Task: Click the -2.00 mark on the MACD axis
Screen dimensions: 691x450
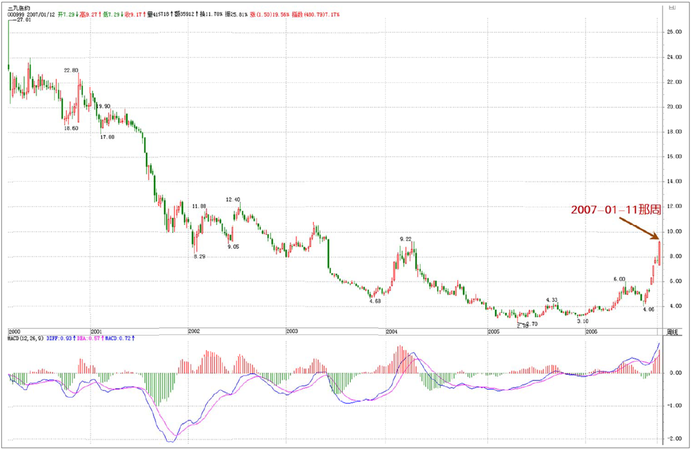Action: point(674,439)
